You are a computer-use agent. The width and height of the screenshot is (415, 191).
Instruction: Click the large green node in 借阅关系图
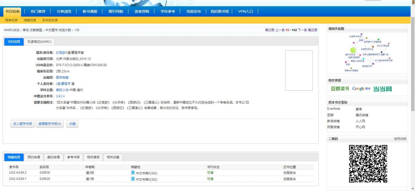click(x=353, y=50)
